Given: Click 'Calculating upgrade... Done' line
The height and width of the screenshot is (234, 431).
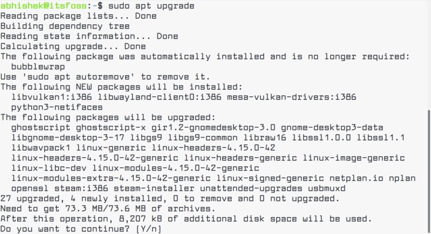Looking at the screenshot, I should pos(73,46).
